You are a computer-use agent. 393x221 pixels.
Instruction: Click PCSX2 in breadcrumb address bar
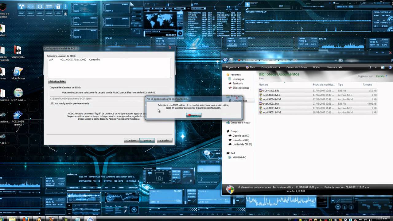click(284, 60)
